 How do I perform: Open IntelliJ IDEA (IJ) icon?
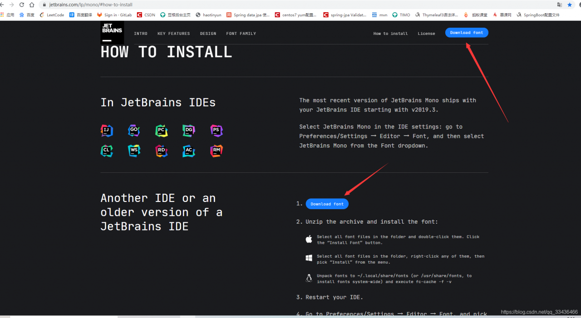click(x=107, y=131)
